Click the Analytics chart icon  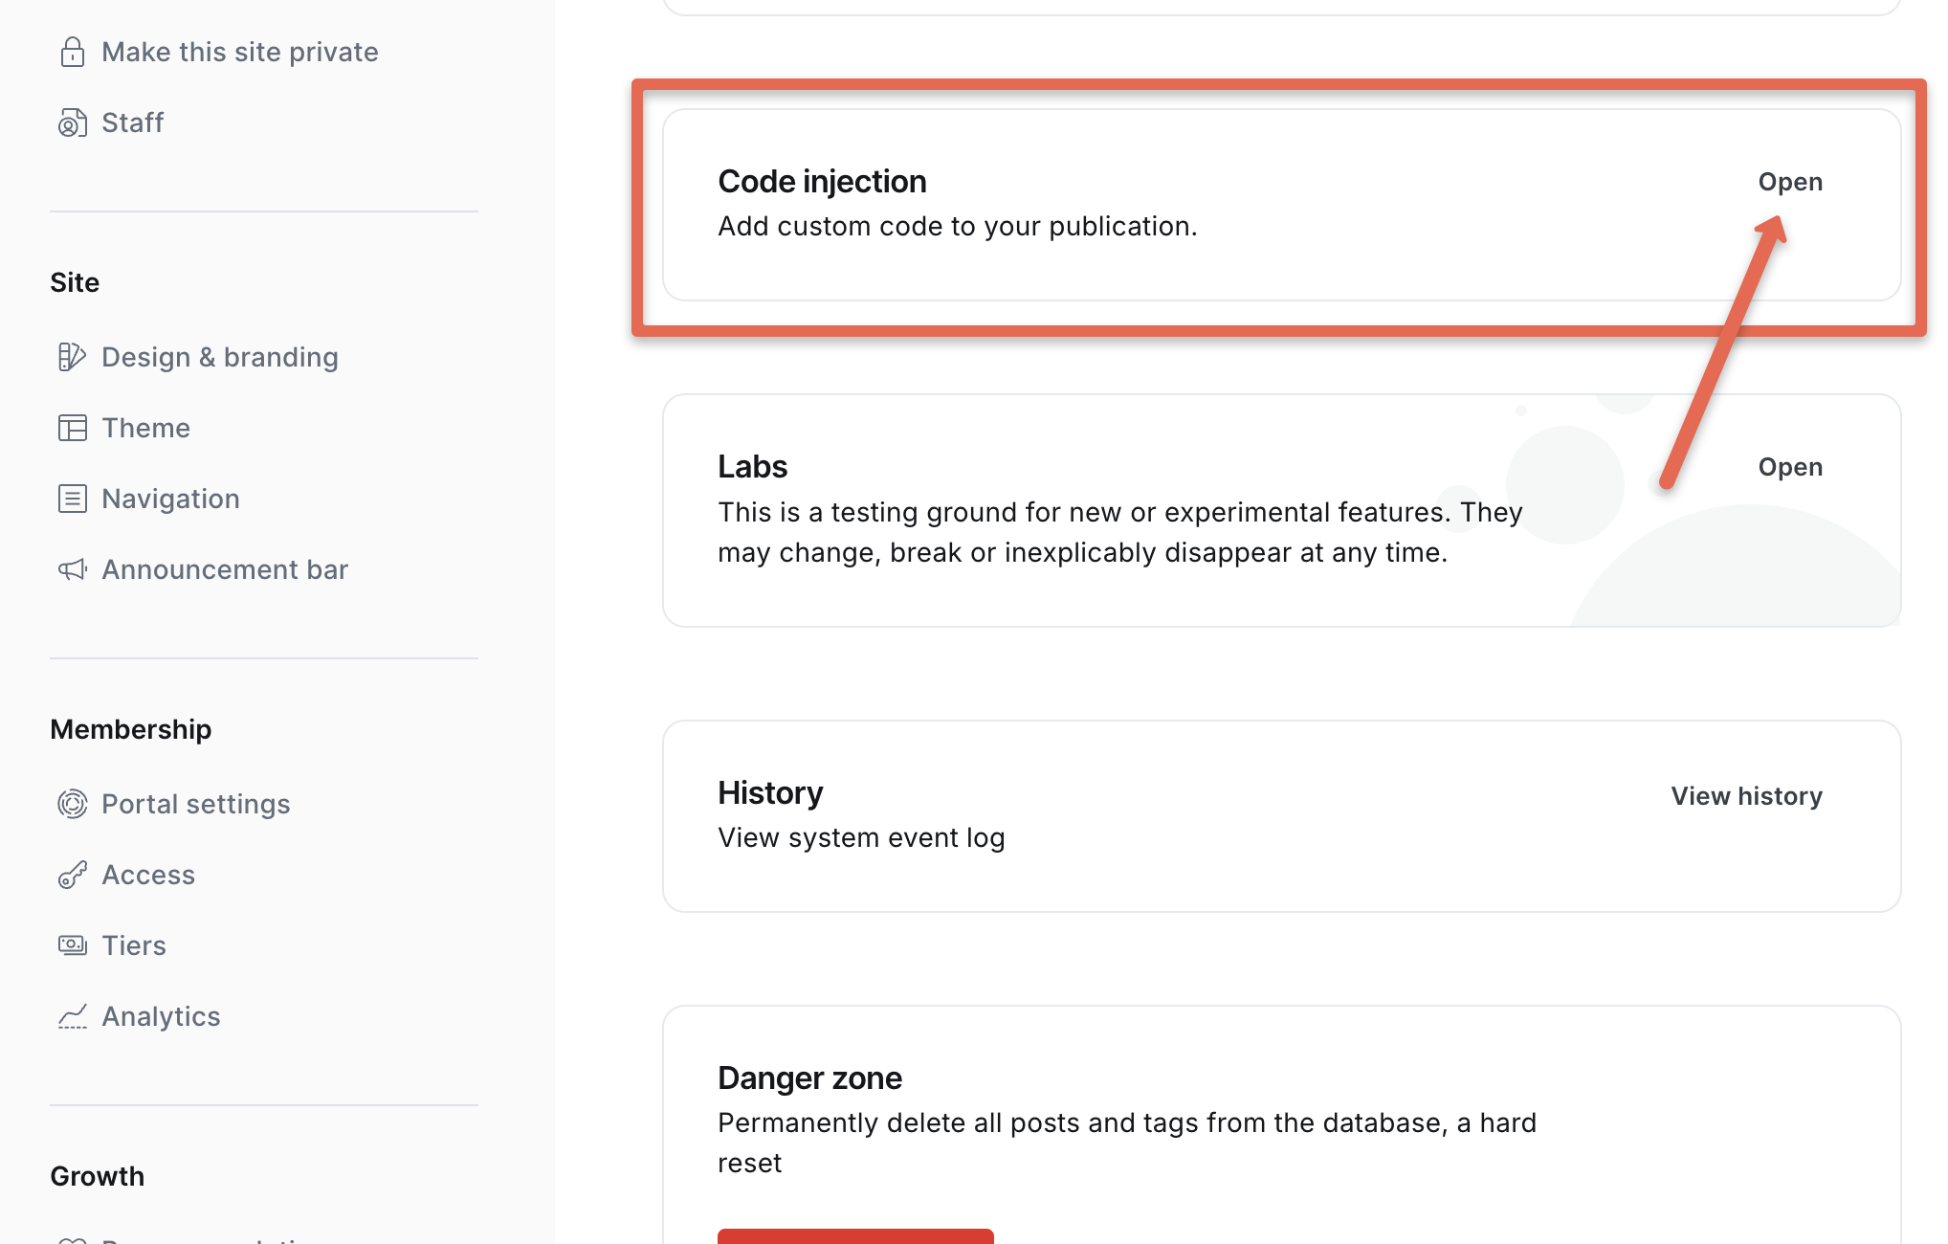(72, 1016)
